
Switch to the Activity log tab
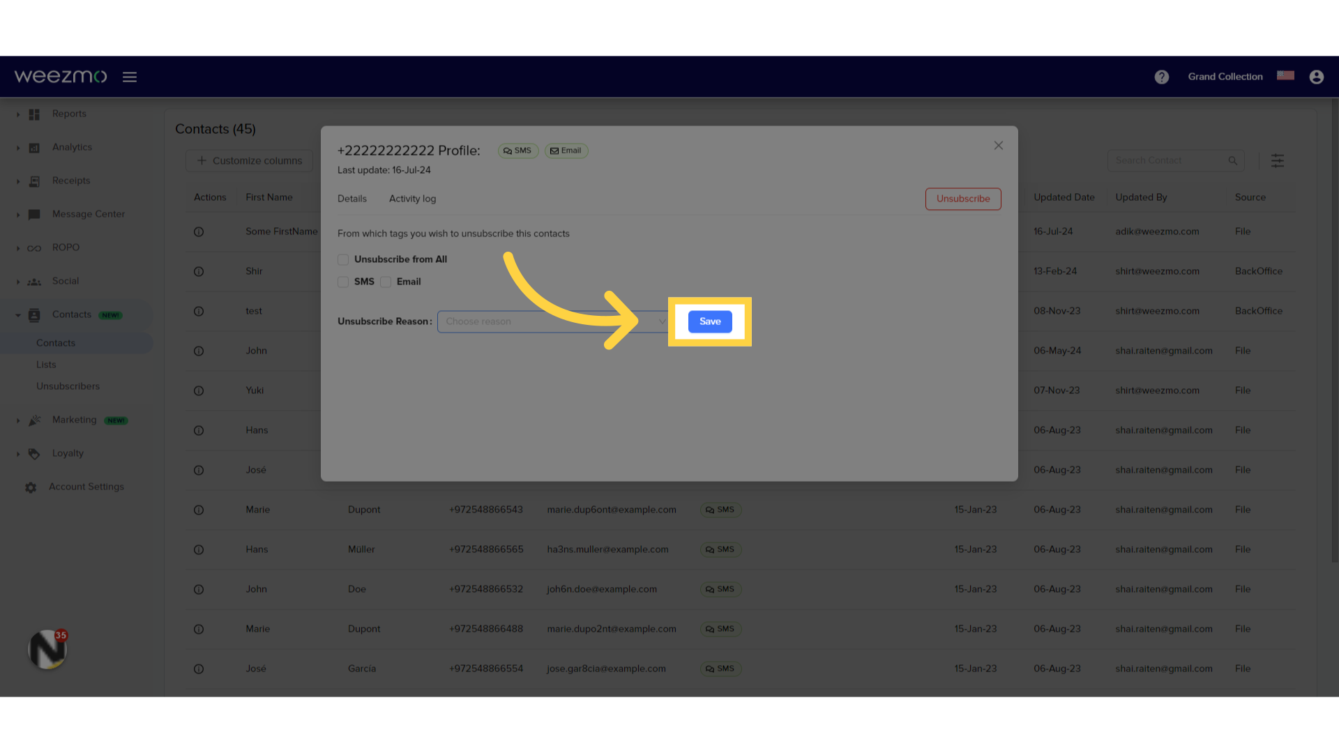[412, 199]
